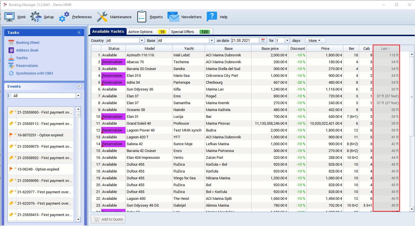
Task: Open the Setup gear icon
Action: coord(36,17)
